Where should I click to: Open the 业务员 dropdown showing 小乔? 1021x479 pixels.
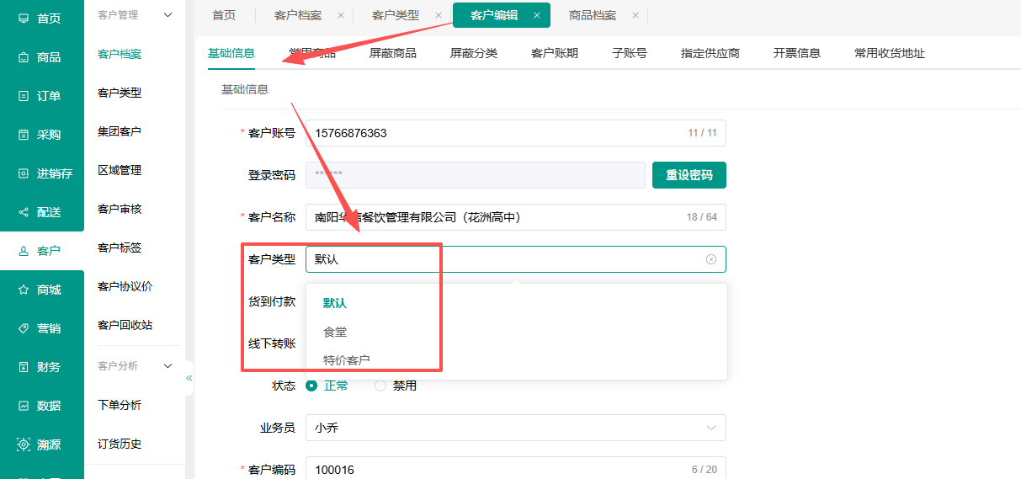(x=515, y=428)
